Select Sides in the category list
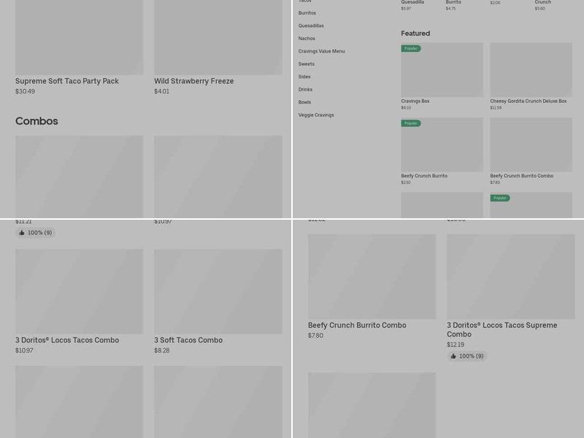 [304, 77]
